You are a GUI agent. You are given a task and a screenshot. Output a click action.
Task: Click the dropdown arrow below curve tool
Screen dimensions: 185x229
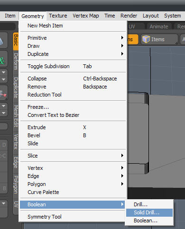pos(3,72)
